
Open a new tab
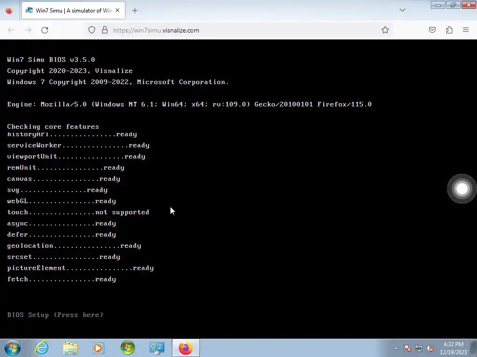(x=135, y=11)
